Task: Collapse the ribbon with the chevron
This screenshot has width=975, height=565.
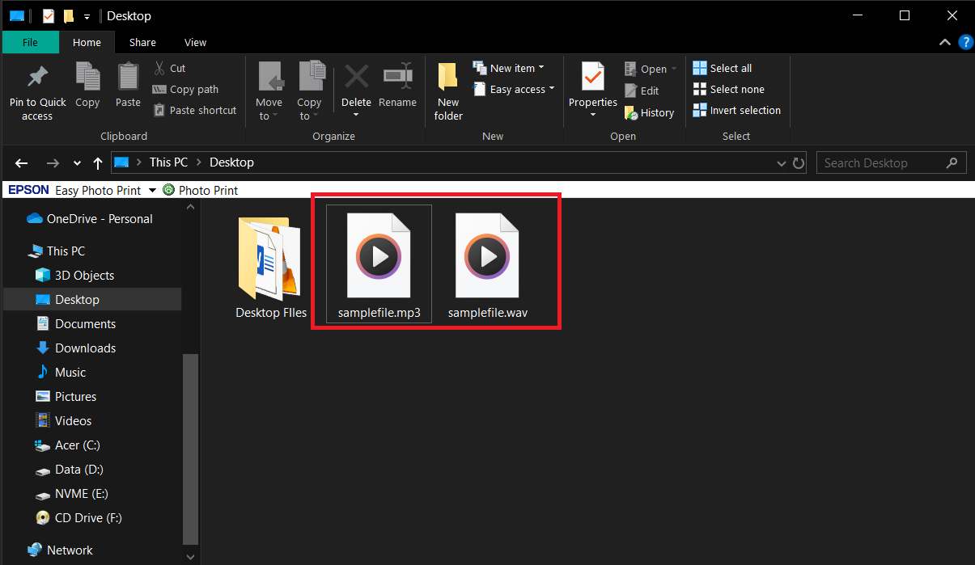Action: (x=945, y=42)
